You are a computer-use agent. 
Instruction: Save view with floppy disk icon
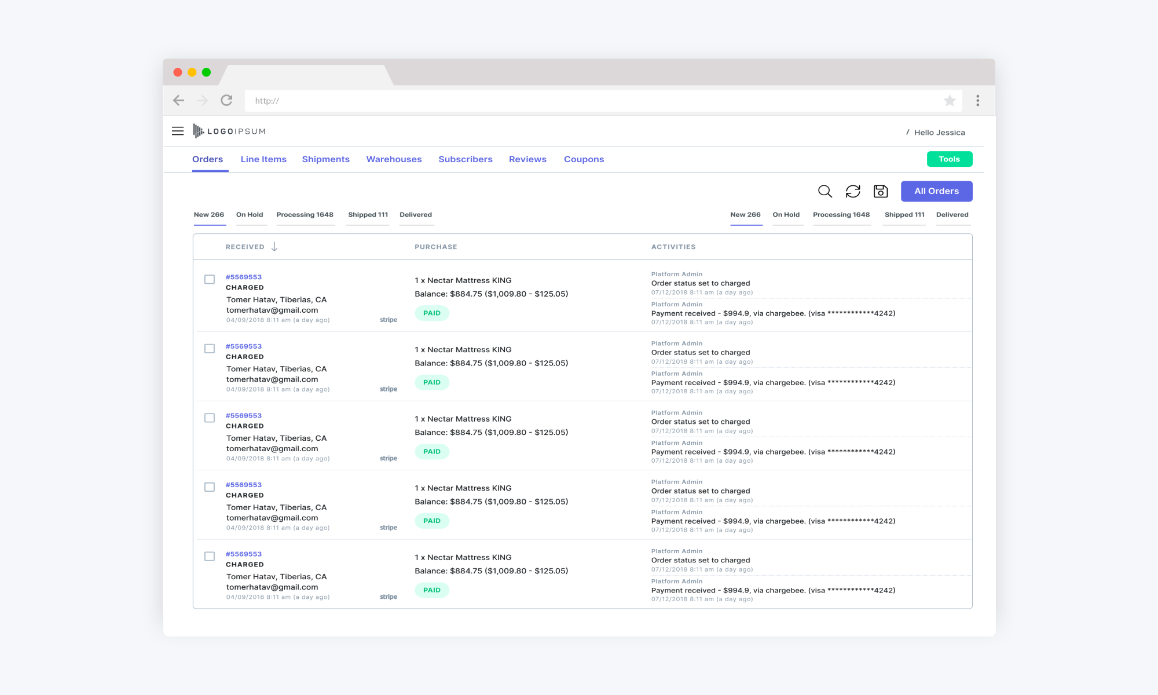tap(881, 191)
